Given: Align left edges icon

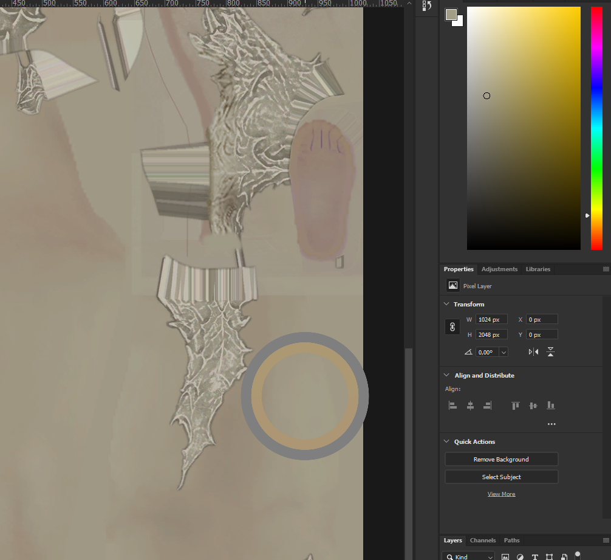Looking at the screenshot, I should (452, 406).
